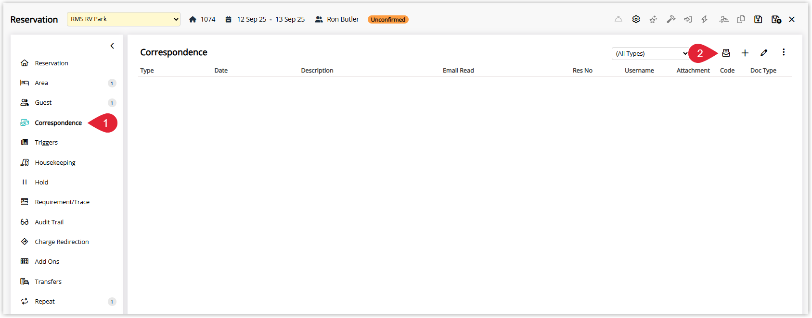Click the lightning bolt quick action icon

(x=705, y=20)
